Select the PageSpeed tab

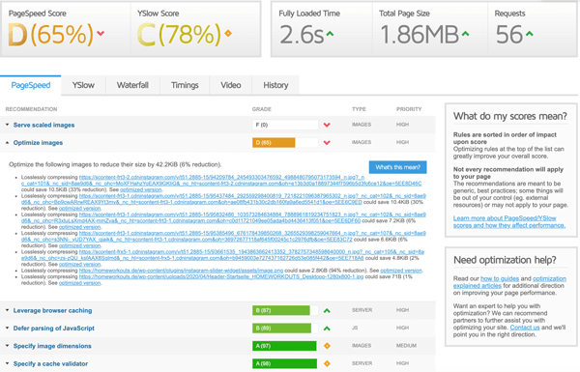click(31, 85)
